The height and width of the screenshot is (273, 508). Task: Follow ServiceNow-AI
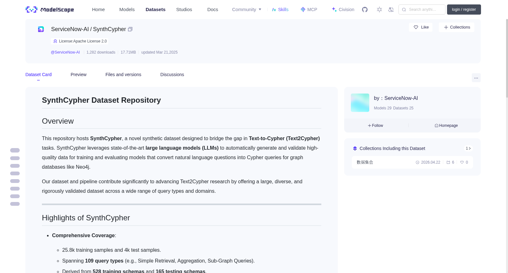click(x=376, y=126)
